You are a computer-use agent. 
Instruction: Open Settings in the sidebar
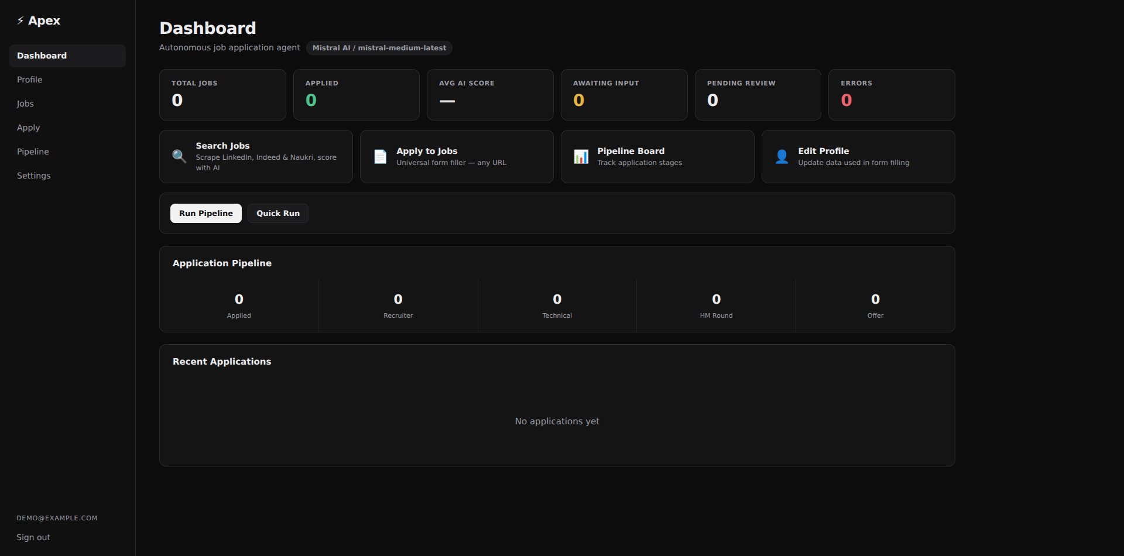pyautogui.click(x=67, y=176)
